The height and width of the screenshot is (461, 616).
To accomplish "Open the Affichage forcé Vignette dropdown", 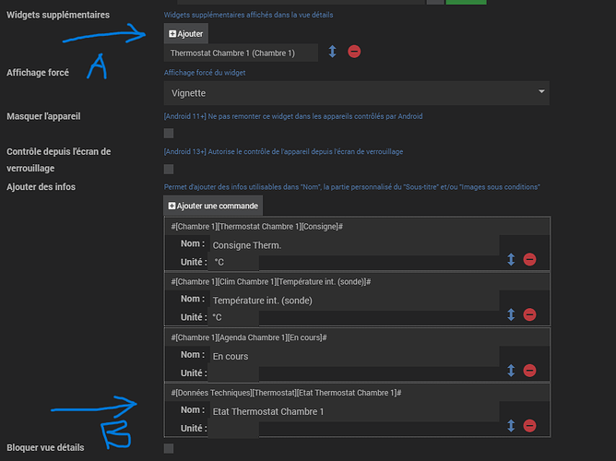I will (356, 93).
